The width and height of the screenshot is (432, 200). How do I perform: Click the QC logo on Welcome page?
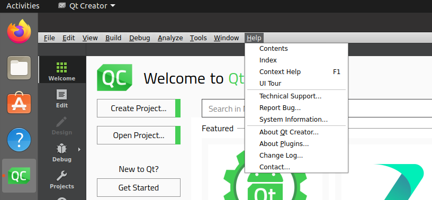[x=114, y=77]
